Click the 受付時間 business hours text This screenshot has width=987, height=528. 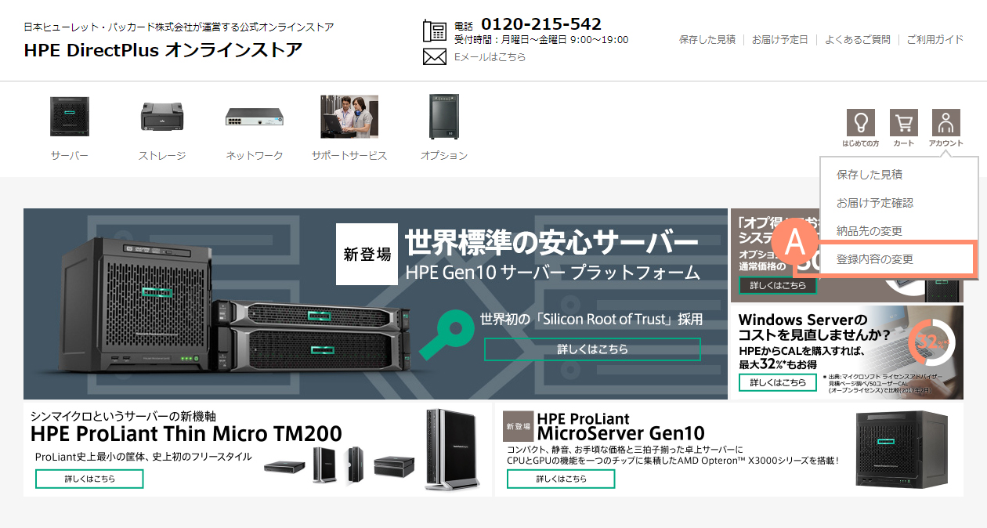(x=541, y=40)
